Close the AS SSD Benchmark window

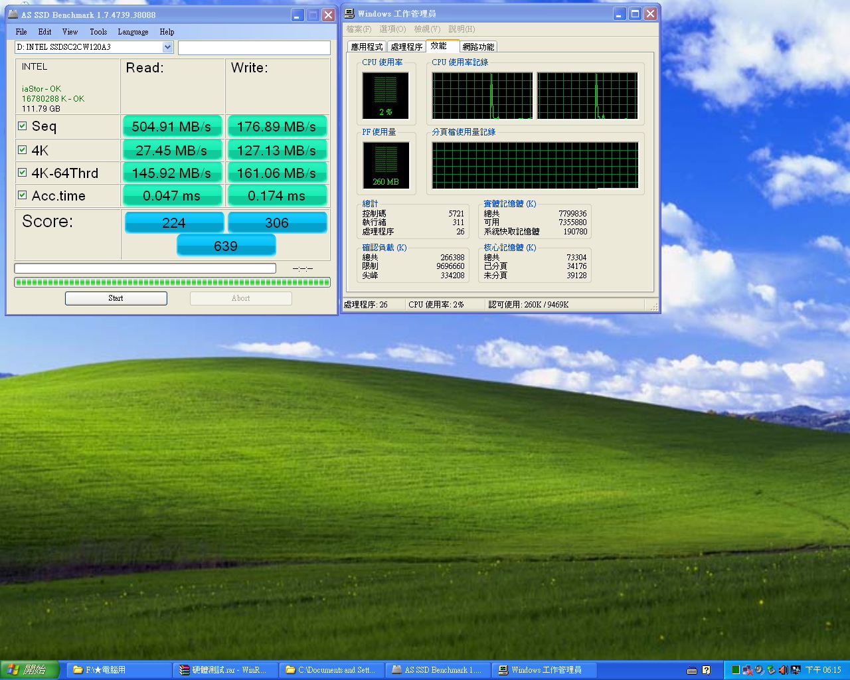pyautogui.click(x=328, y=15)
